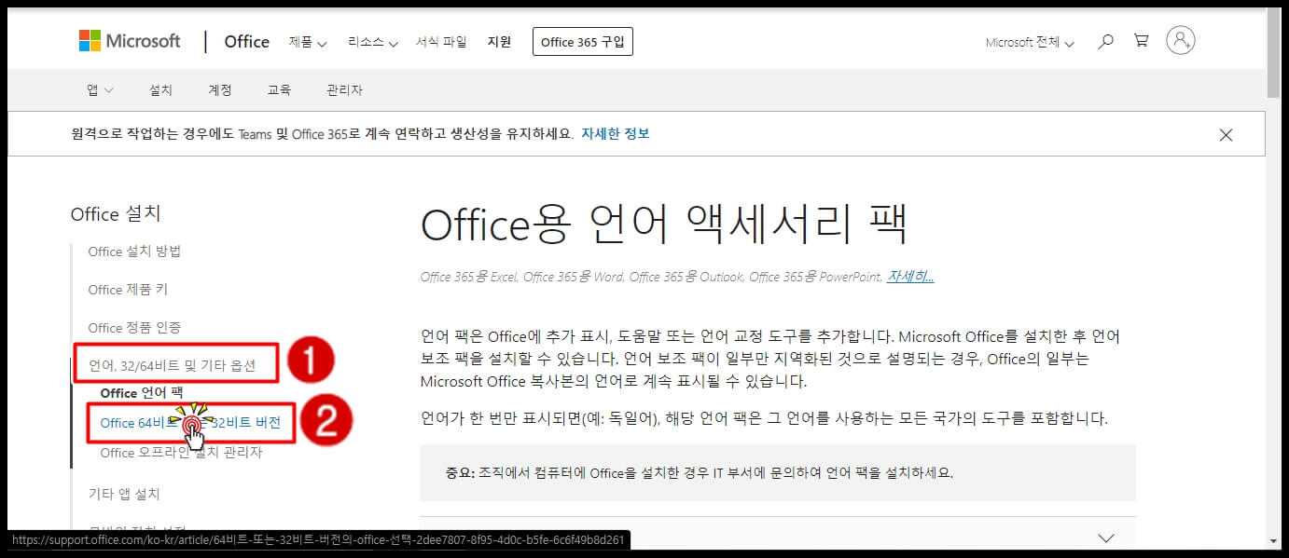Open the 계정 tab
The image size is (1289, 558).
[220, 90]
